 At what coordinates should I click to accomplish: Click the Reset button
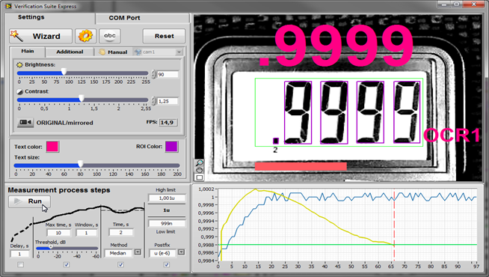[x=164, y=36]
